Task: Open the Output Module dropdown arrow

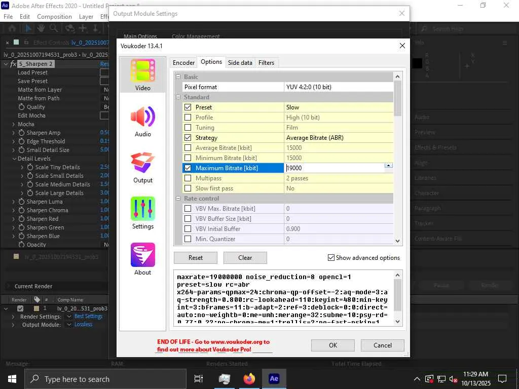Action: tap(69, 325)
